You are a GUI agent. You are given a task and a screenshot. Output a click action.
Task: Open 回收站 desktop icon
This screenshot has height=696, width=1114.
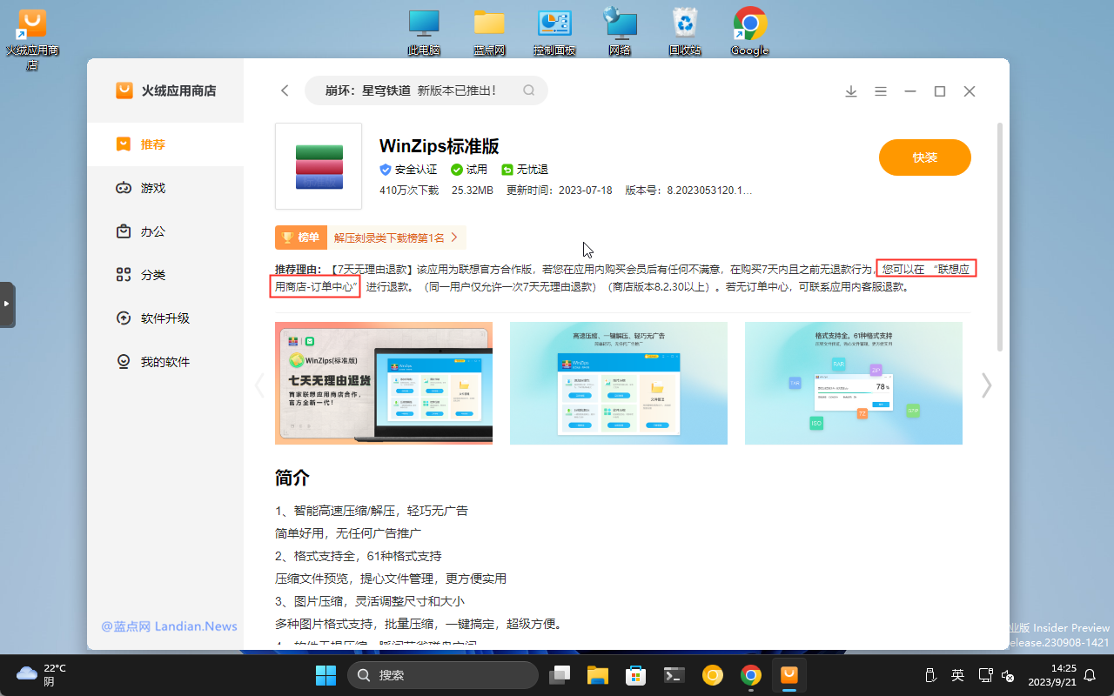click(685, 32)
